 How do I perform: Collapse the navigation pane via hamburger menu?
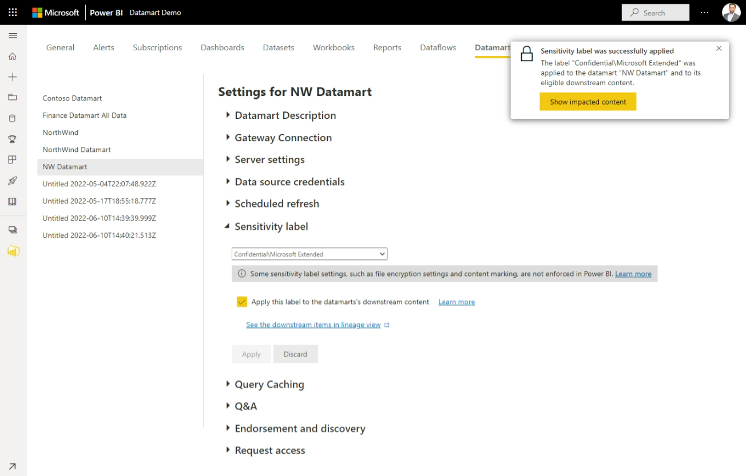pos(13,35)
